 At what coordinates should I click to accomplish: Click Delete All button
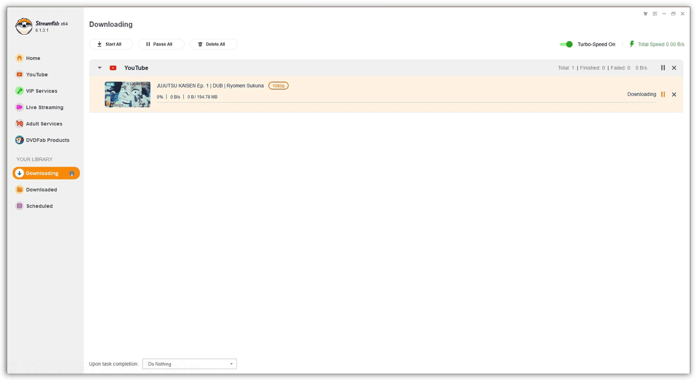click(x=213, y=44)
